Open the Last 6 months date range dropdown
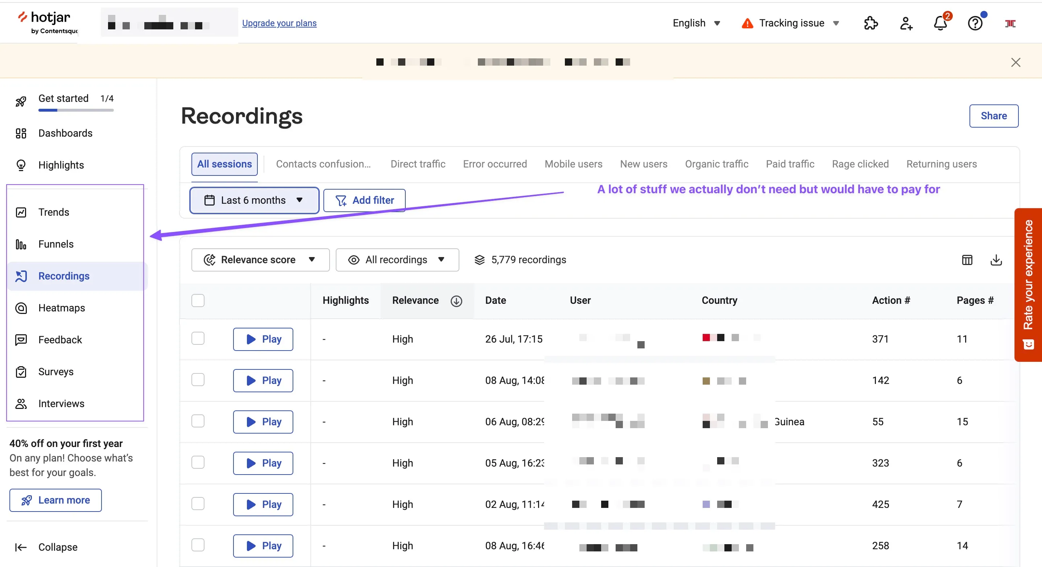The image size is (1042, 567). [254, 200]
